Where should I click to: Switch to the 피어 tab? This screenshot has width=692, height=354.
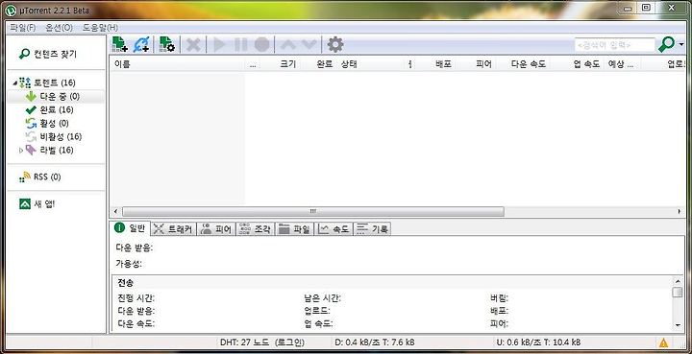pos(216,229)
